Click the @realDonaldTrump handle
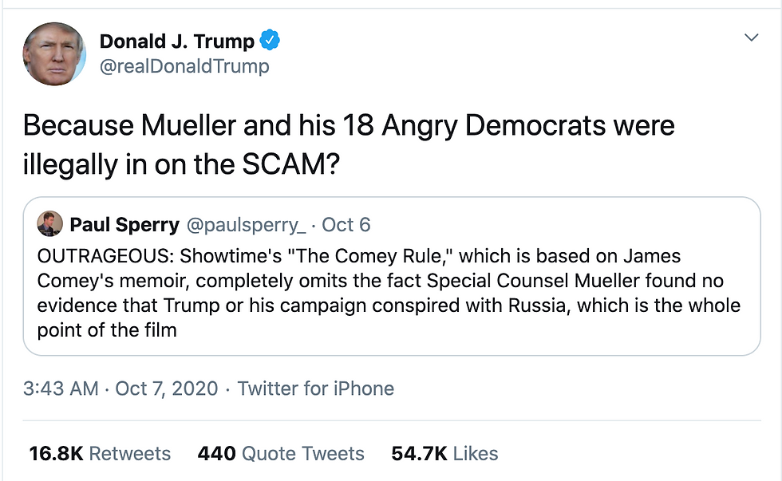 [184, 66]
